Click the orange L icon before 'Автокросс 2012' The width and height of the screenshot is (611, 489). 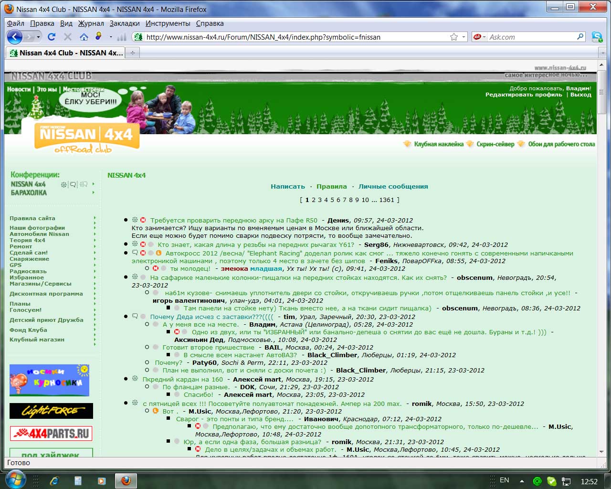[x=159, y=253]
